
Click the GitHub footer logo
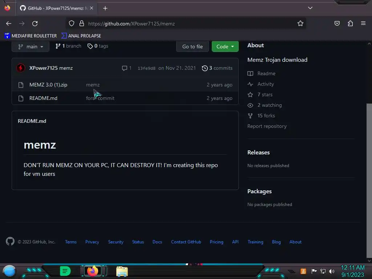tap(10, 241)
